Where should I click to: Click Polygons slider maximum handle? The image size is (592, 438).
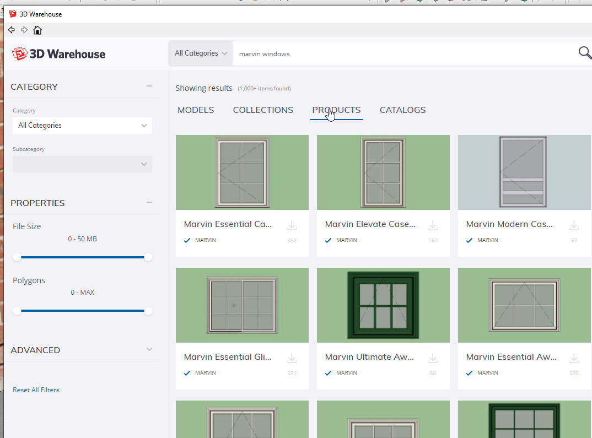pyautogui.click(x=148, y=311)
